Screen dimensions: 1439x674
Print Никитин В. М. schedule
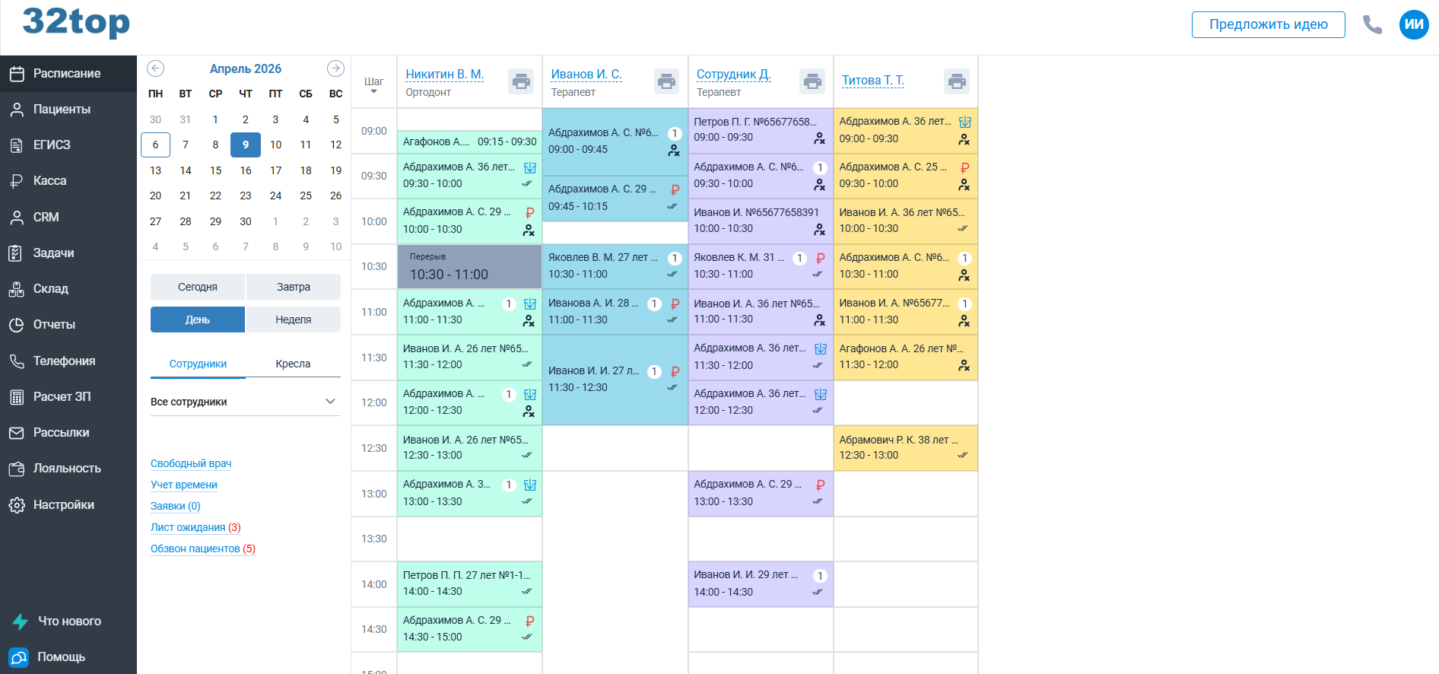click(521, 81)
